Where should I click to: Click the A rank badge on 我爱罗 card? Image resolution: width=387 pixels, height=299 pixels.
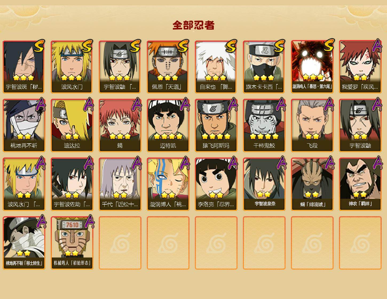pos(377,46)
